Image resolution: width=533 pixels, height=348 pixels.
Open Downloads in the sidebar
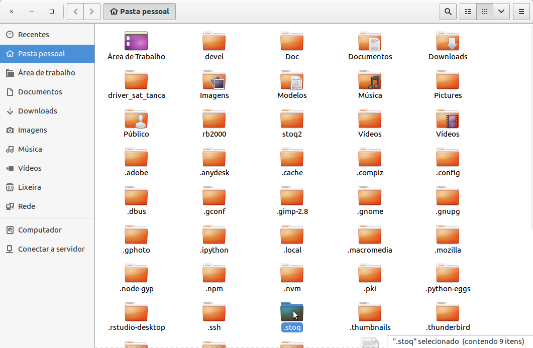pyautogui.click(x=47, y=111)
